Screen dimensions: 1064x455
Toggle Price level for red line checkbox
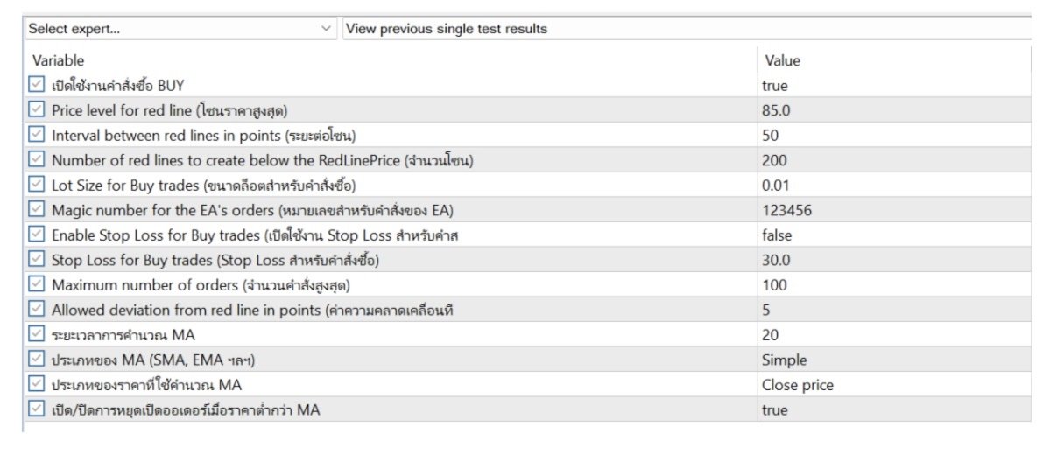click(x=36, y=110)
